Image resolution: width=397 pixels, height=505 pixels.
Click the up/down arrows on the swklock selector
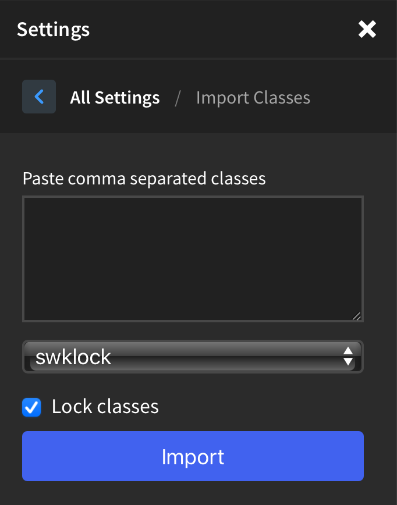(x=348, y=356)
